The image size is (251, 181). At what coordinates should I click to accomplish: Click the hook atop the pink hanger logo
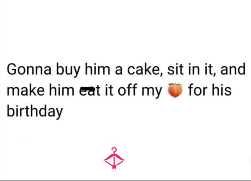pyautogui.click(x=114, y=150)
